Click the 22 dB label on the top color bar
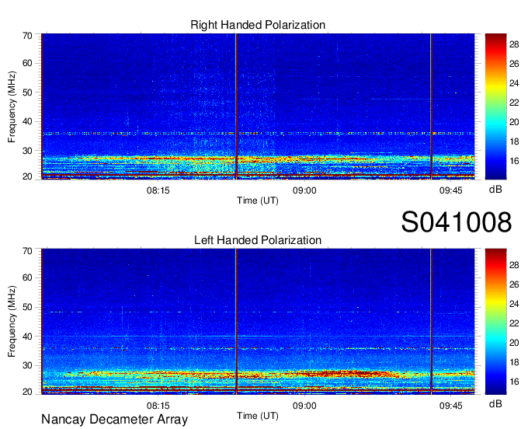 514,103
